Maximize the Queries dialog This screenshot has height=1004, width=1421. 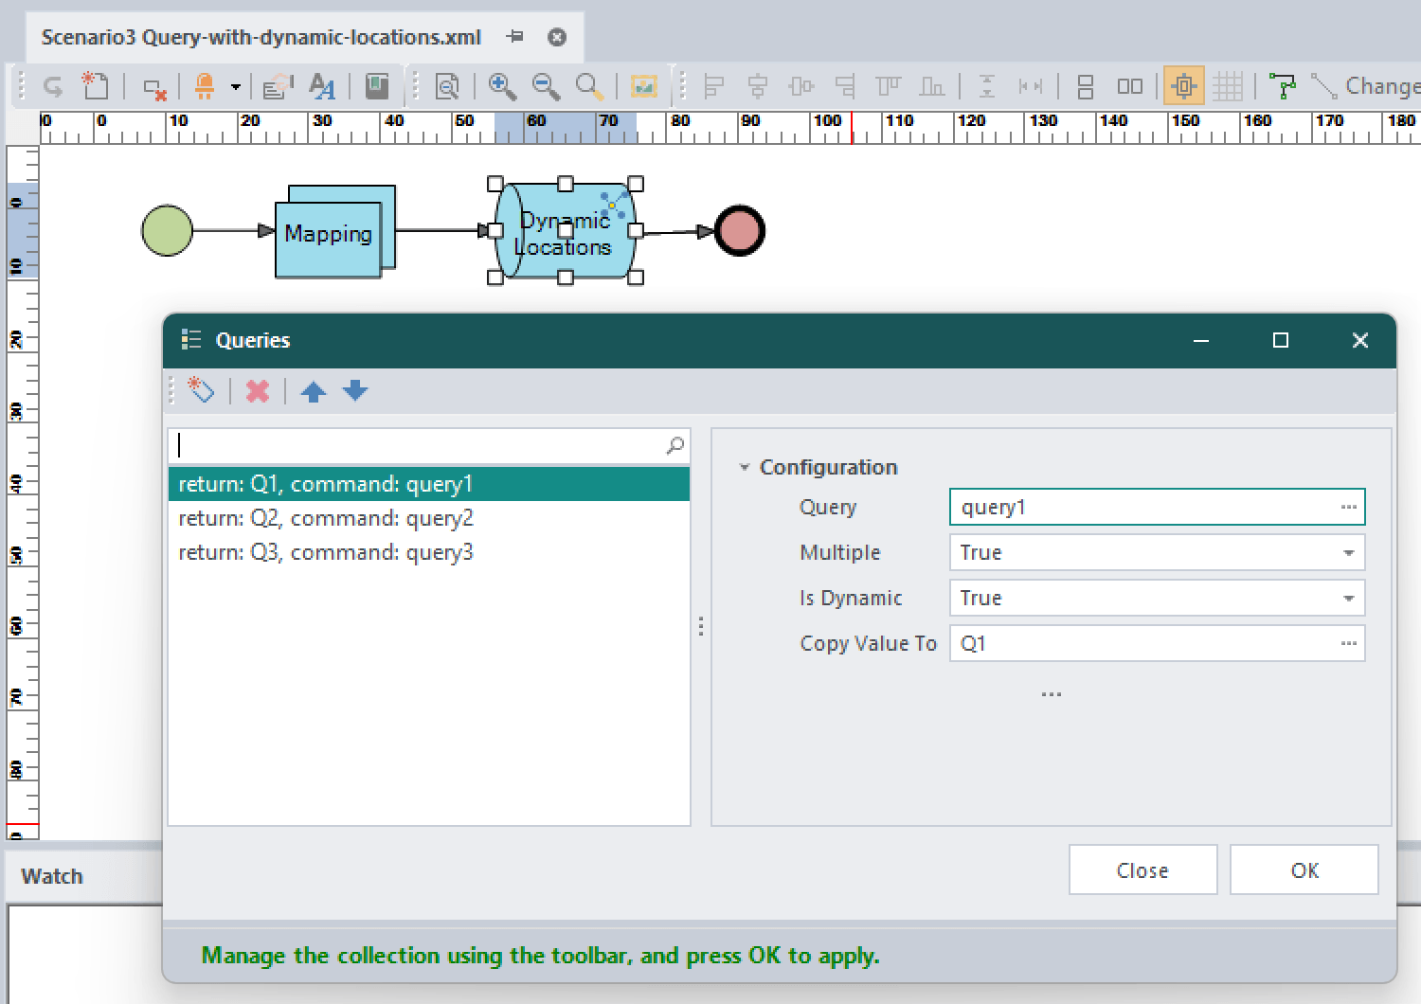1281,340
